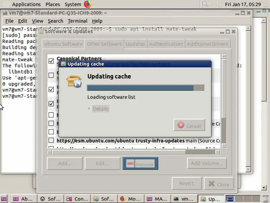Click the sources list horizontal scrollbar thumb
The image size is (270, 203).
(x=119, y=152)
